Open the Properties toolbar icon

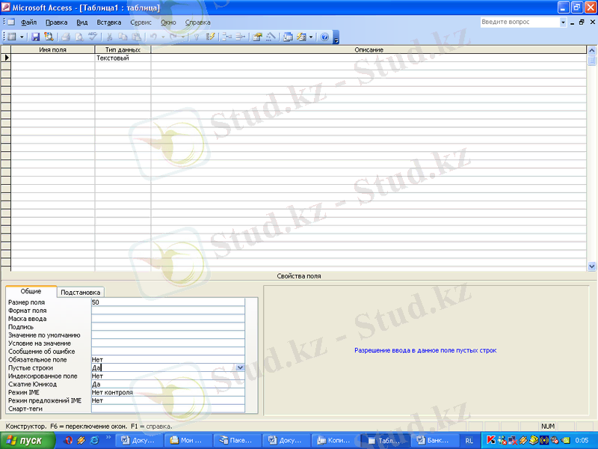click(x=257, y=37)
